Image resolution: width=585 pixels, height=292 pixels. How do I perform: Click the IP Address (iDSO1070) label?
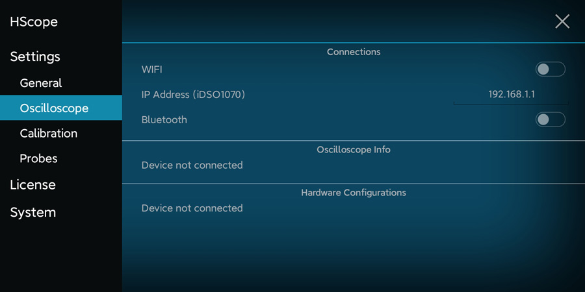pos(193,95)
